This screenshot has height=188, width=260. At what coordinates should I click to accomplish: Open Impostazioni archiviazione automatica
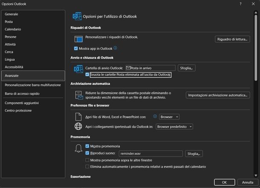point(218,95)
